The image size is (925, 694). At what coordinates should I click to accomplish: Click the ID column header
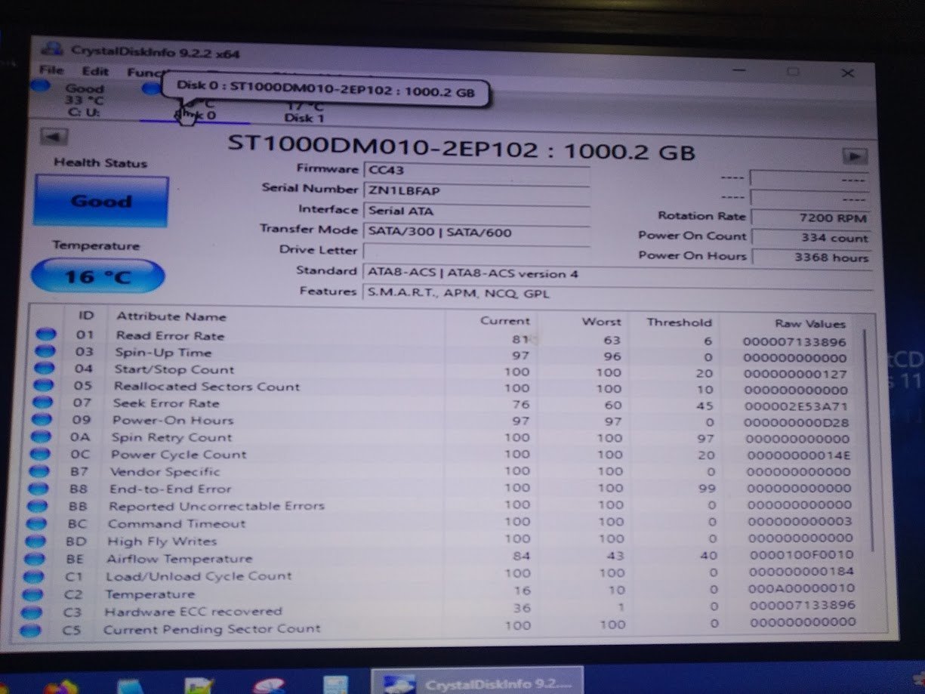pyautogui.click(x=86, y=315)
